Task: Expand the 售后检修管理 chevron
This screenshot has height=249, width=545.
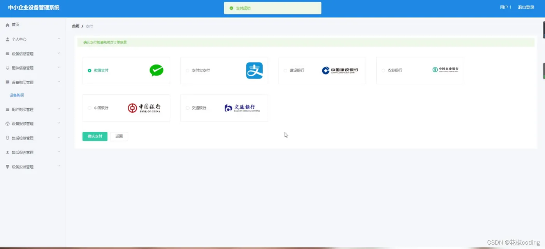Action: (x=59, y=138)
